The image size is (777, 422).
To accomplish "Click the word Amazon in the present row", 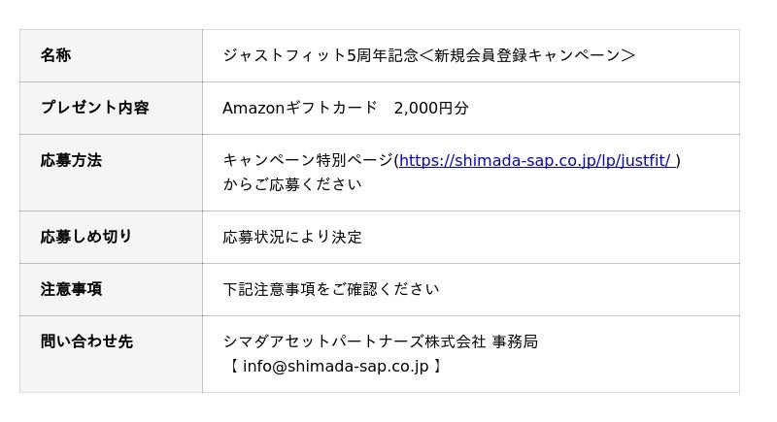I will coord(253,108).
